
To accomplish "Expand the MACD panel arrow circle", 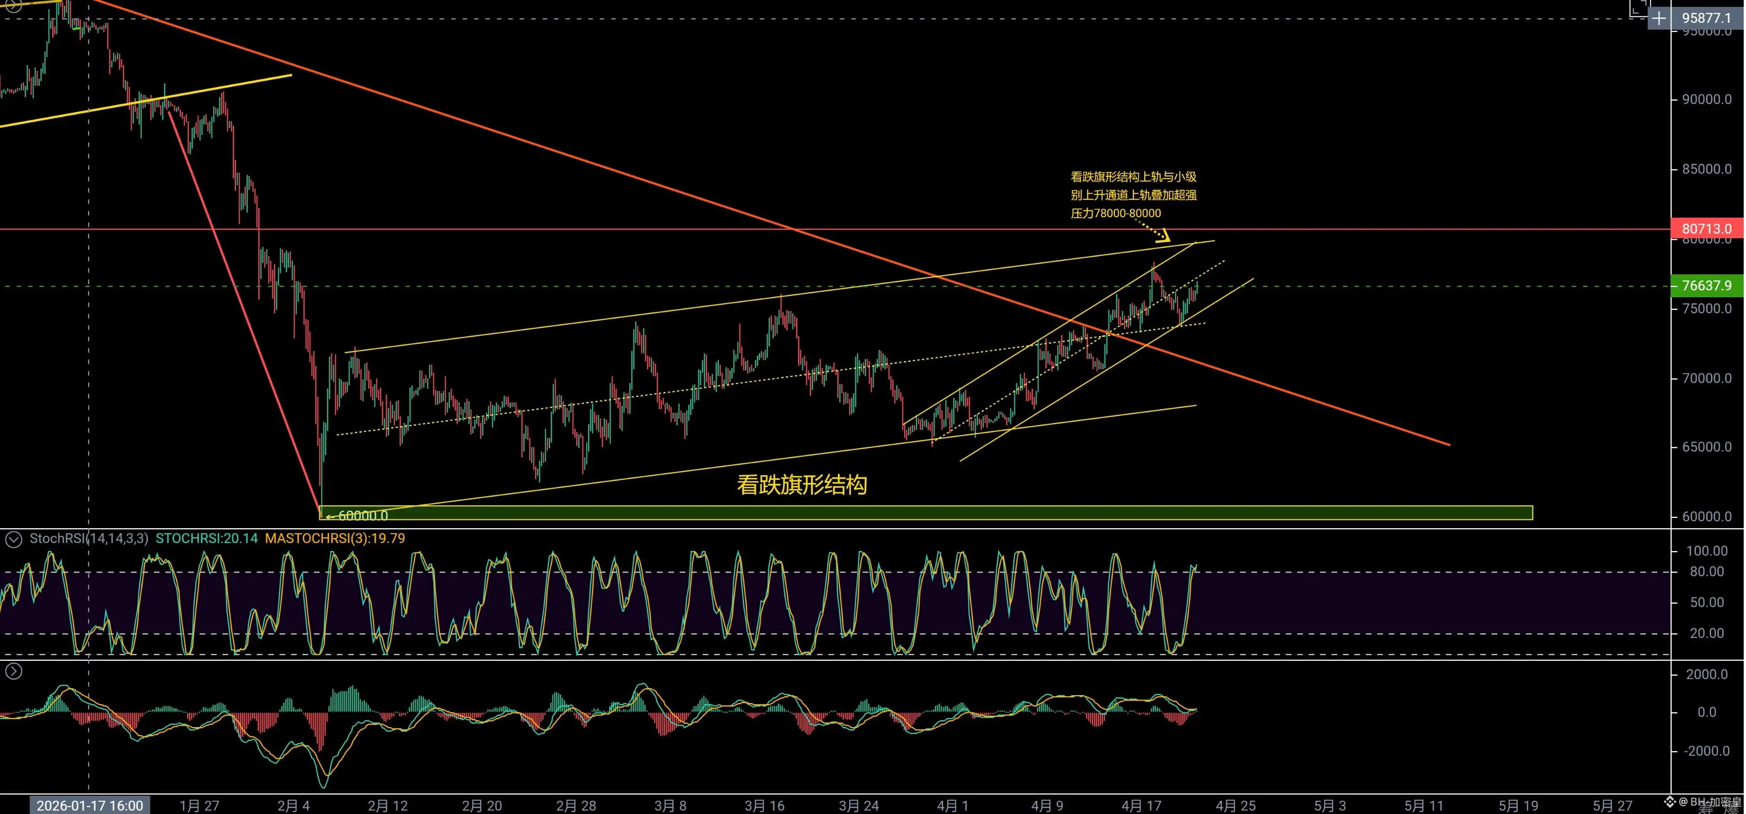I will (14, 671).
